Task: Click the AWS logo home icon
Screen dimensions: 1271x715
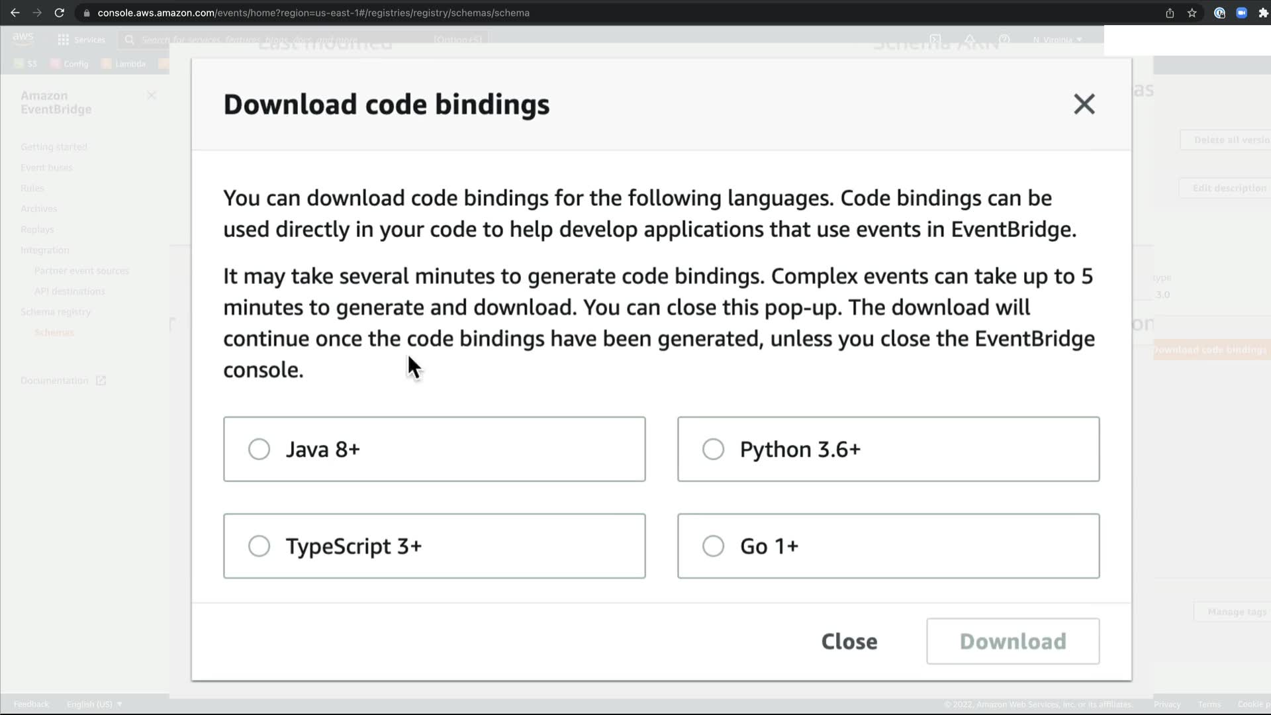Action: click(x=23, y=38)
